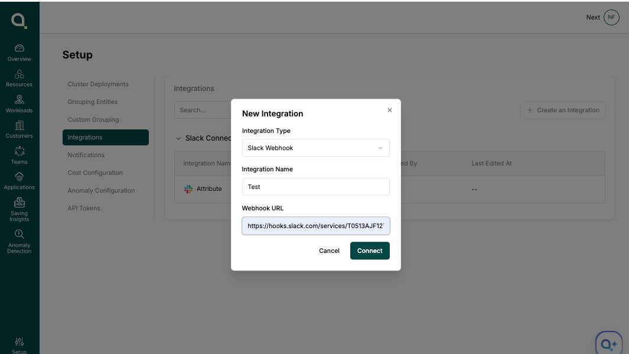Select Cluster Deployments in Setup menu
Viewport: 629px width, 354px height.
point(98,85)
